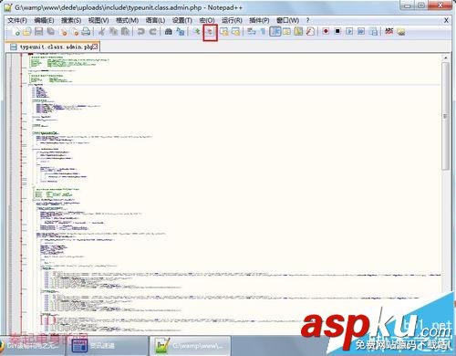Click the Save All icon

[50, 31]
